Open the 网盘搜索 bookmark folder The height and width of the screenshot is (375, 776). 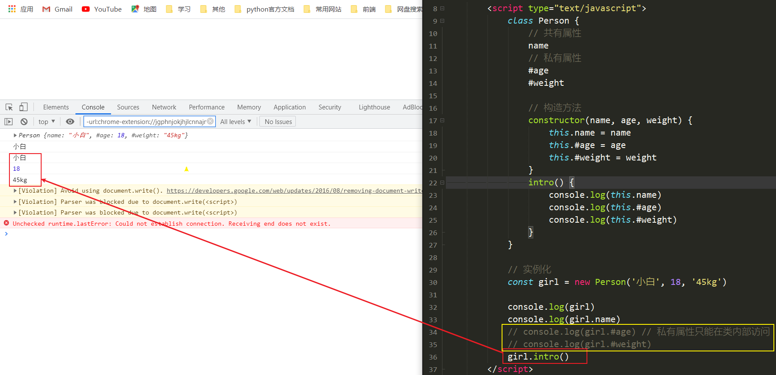pos(404,9)
